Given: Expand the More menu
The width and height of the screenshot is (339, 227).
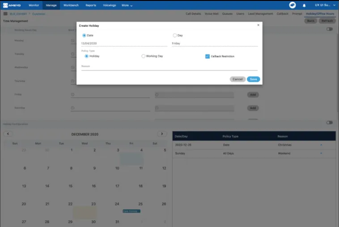Looking at the screenshot, I should click(127, 5).
